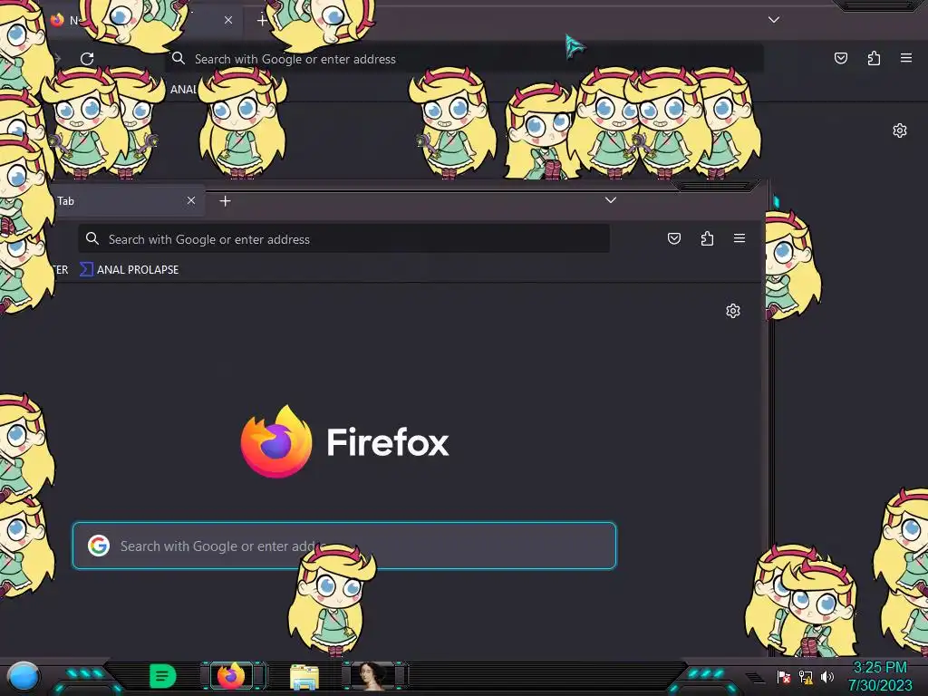Click Firefox icon on back window tab
928x696 pixels.
point(57,20)
